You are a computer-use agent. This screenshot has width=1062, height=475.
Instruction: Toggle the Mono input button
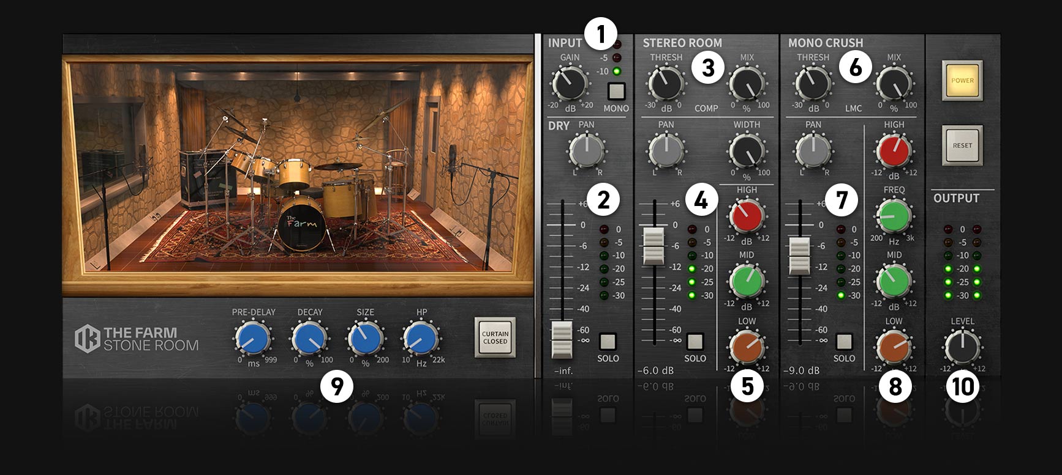pos(616,92)
